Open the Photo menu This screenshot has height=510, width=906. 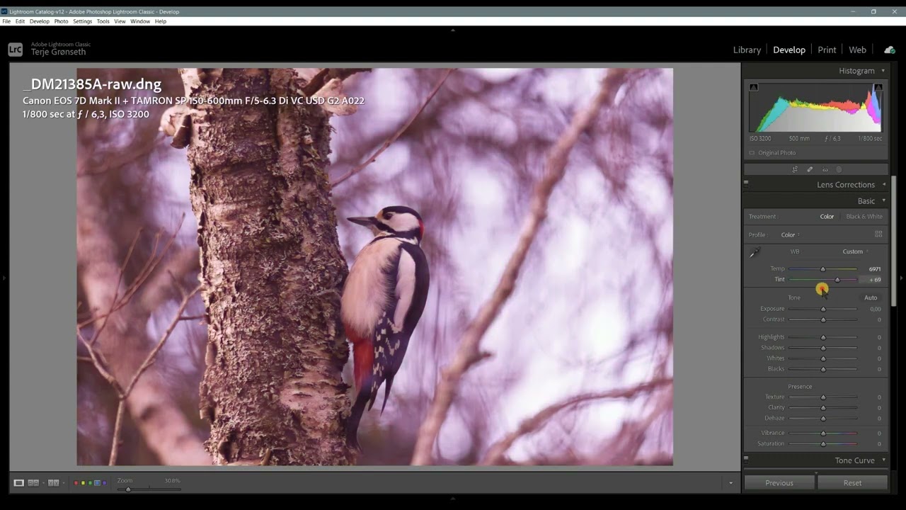[62, 21]
